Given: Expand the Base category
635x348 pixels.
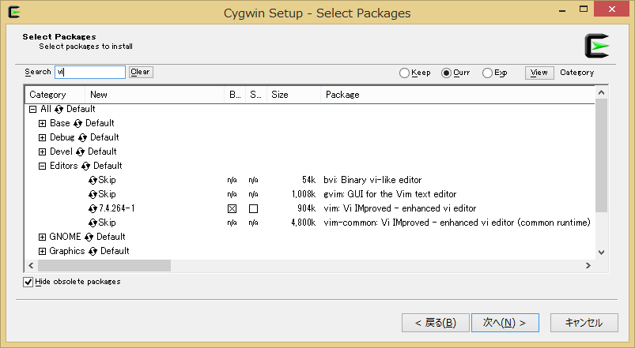Looking at the screenshot, I should pos(42,123).
